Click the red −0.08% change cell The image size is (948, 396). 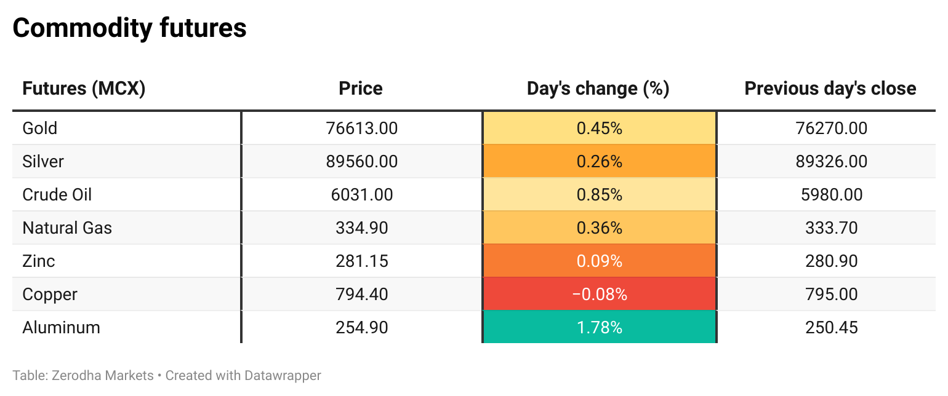click(x=599, y=295)
